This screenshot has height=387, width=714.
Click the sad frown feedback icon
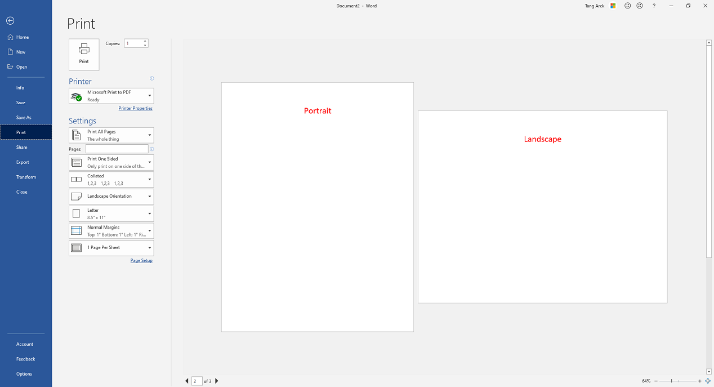[x=640, y=6]
